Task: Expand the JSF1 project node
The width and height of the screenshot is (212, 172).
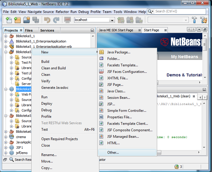Action: 6,148
